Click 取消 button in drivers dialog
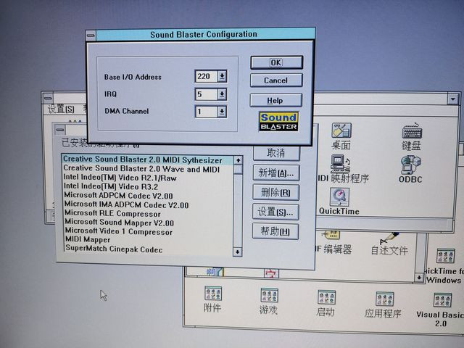464x348 pixels. [276, 153]
